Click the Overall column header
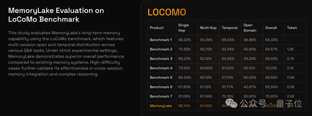Screen dimensions: 312x116 tap(271, 28)
